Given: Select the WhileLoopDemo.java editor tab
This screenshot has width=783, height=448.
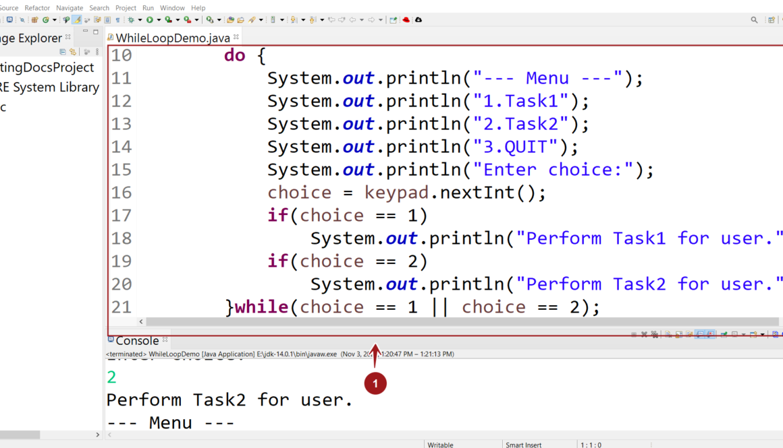Looking at the screenshot, I should pos(172,38).
